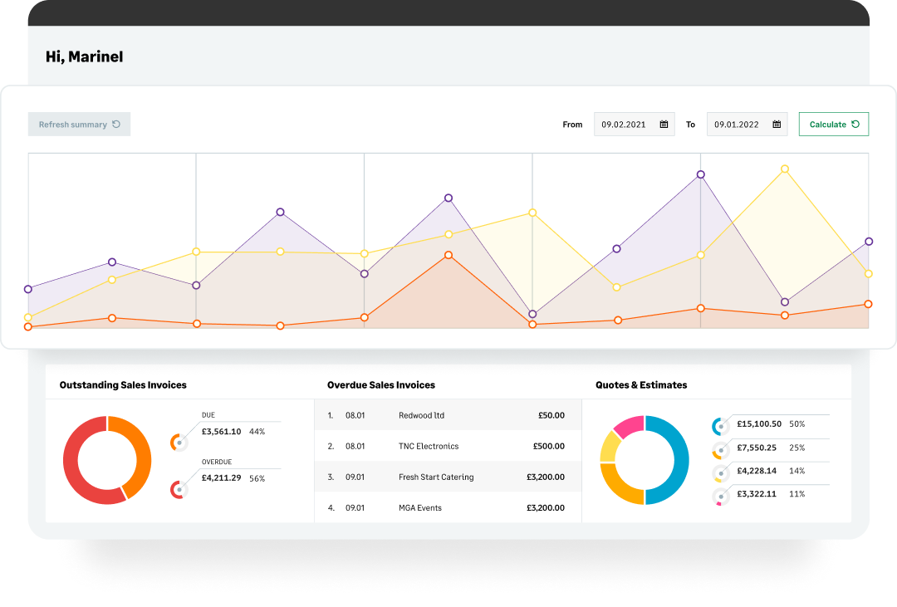
Task: Open the Fresh Start Catering invoice row
Action: click(x=447, y=477)
